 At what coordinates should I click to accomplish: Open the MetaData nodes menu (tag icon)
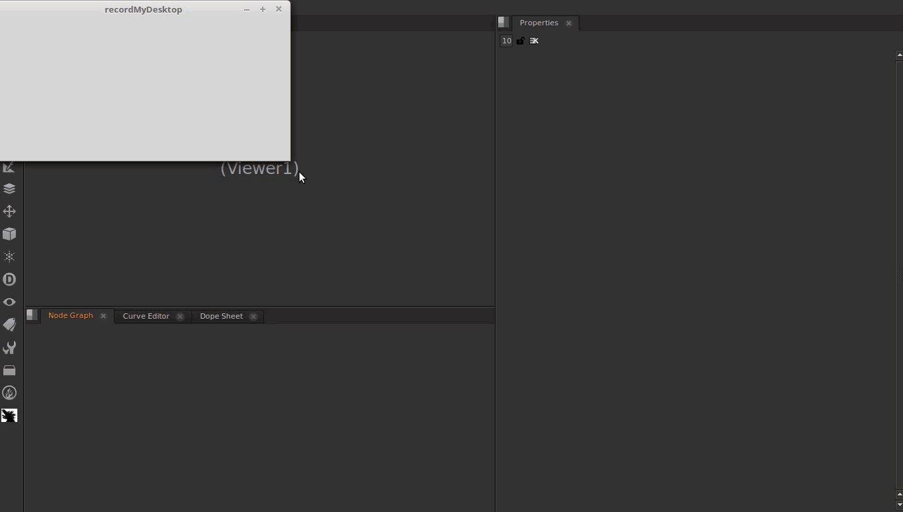click(x=9, y=325)
